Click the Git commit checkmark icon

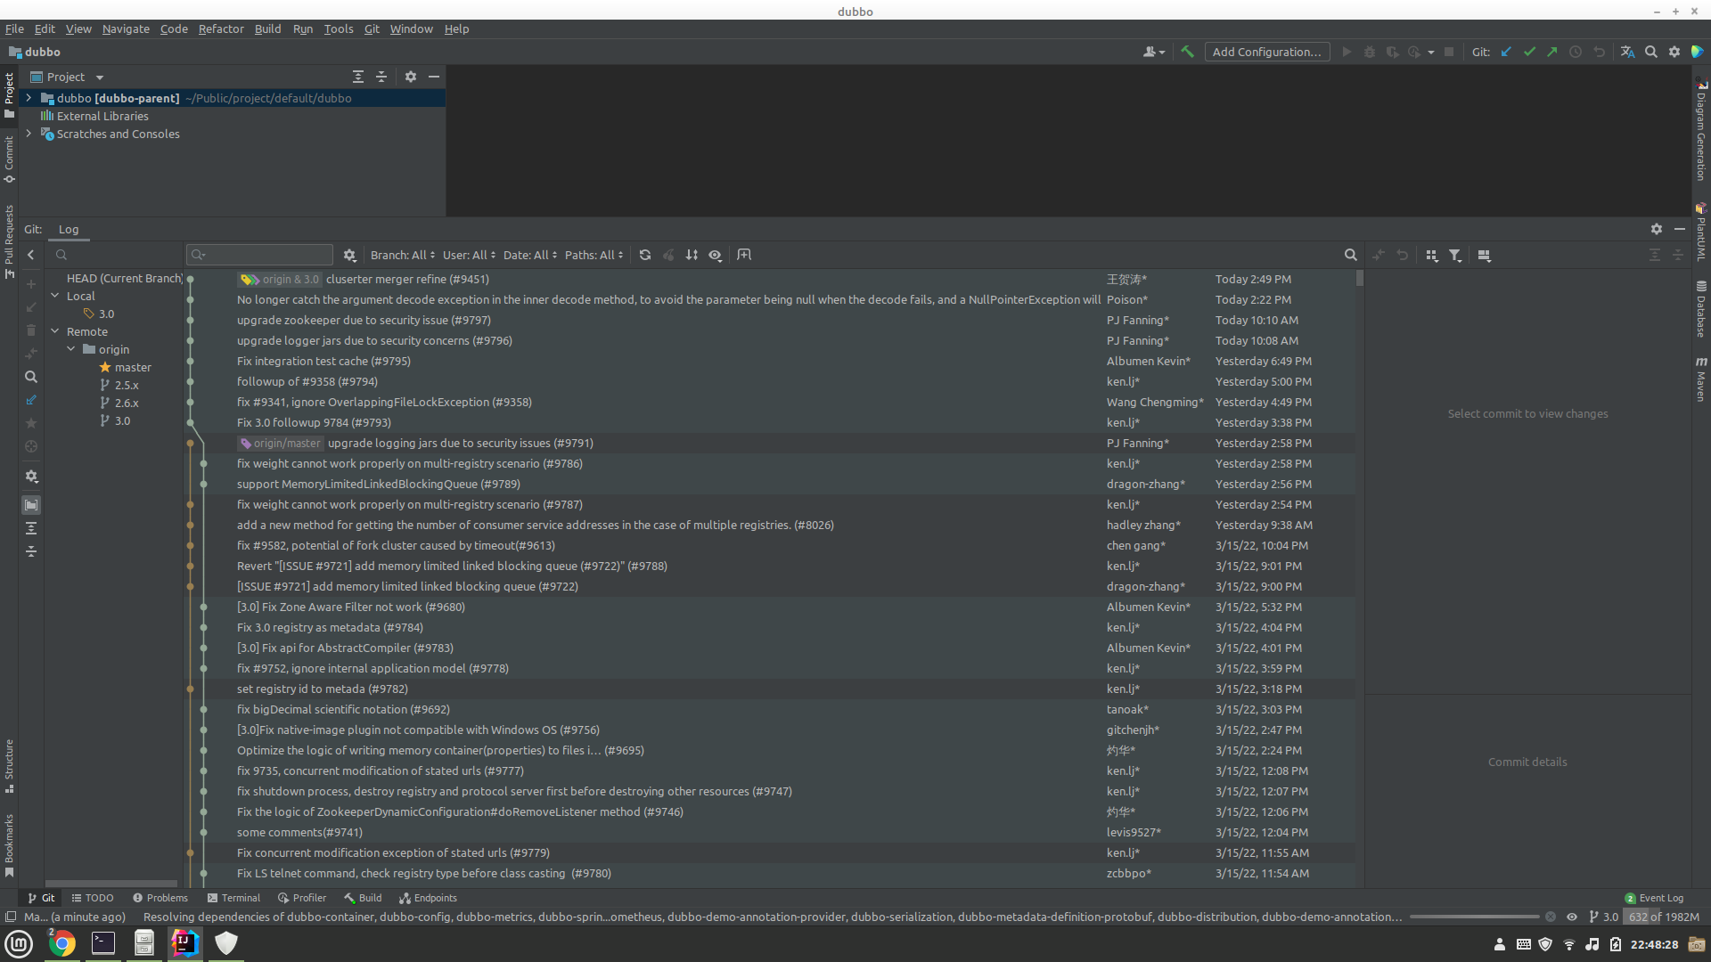point(1529,52)
